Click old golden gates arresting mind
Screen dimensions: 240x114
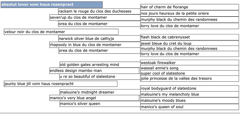click(x=100, y=65)
